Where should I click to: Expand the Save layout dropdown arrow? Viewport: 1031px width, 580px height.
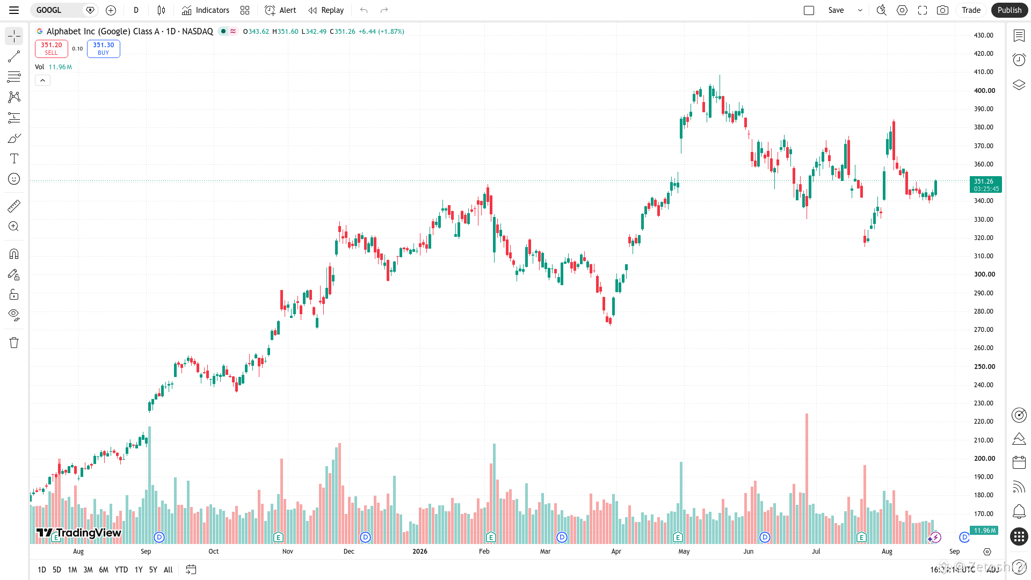click(x=860, y=10)
